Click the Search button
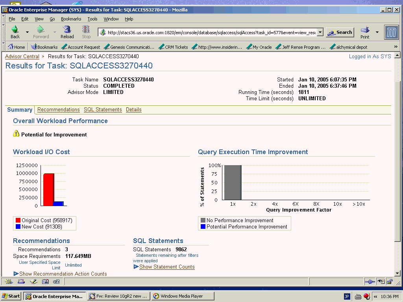403x302 pixels. pos(340,32)
